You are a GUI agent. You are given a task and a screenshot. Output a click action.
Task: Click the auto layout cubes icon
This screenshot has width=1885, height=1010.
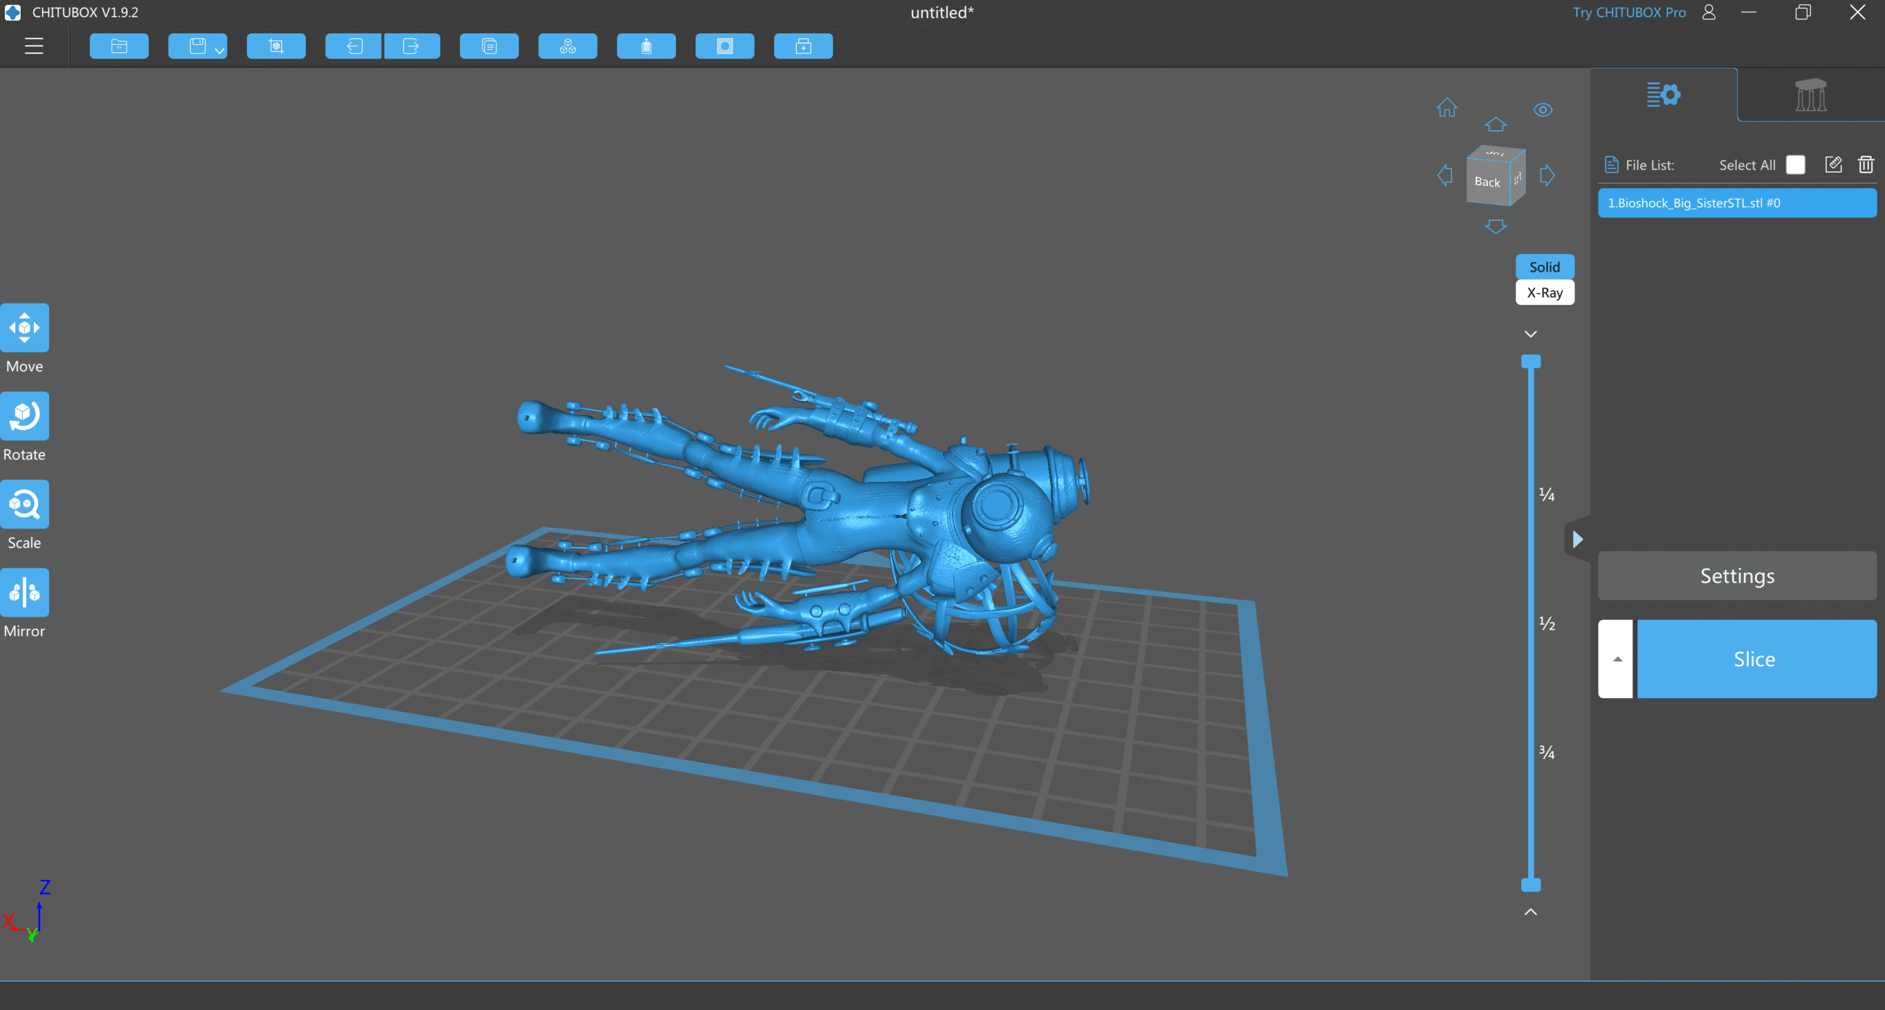click(x=567, y=46)
